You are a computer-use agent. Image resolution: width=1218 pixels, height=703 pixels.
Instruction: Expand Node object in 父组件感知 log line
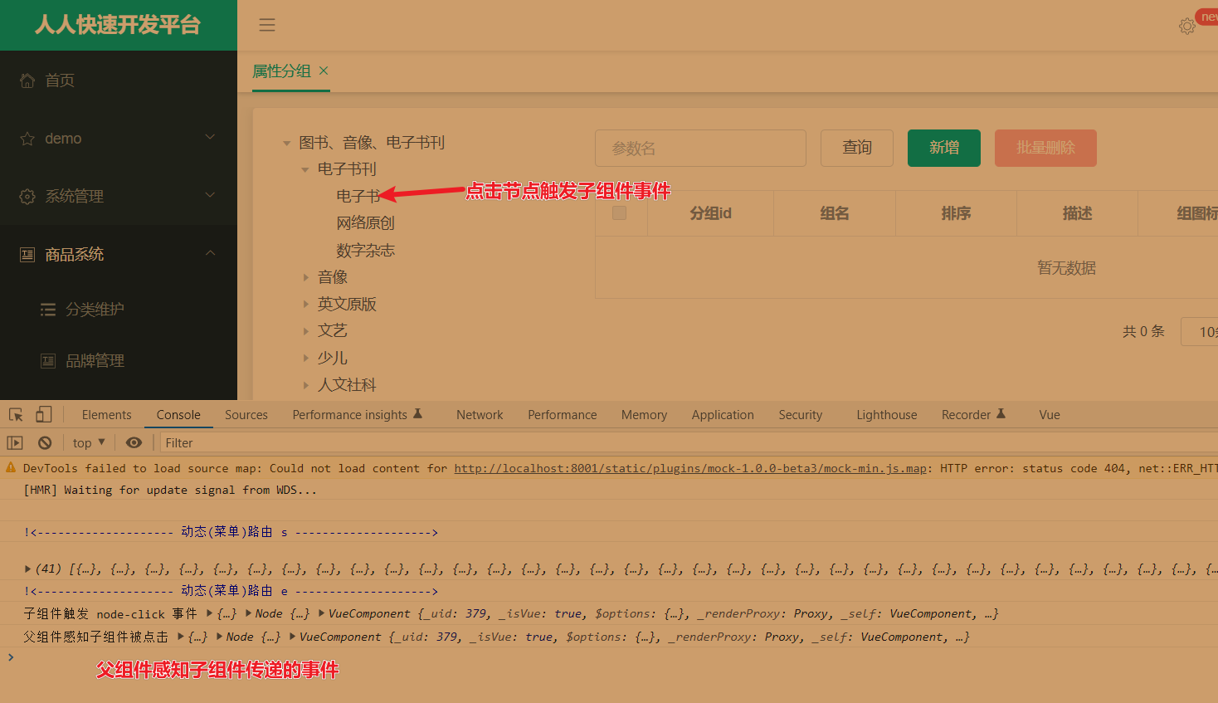(x=219, y=637)
